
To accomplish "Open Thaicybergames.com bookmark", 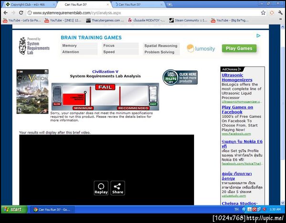I will click(x=105, y=20).
